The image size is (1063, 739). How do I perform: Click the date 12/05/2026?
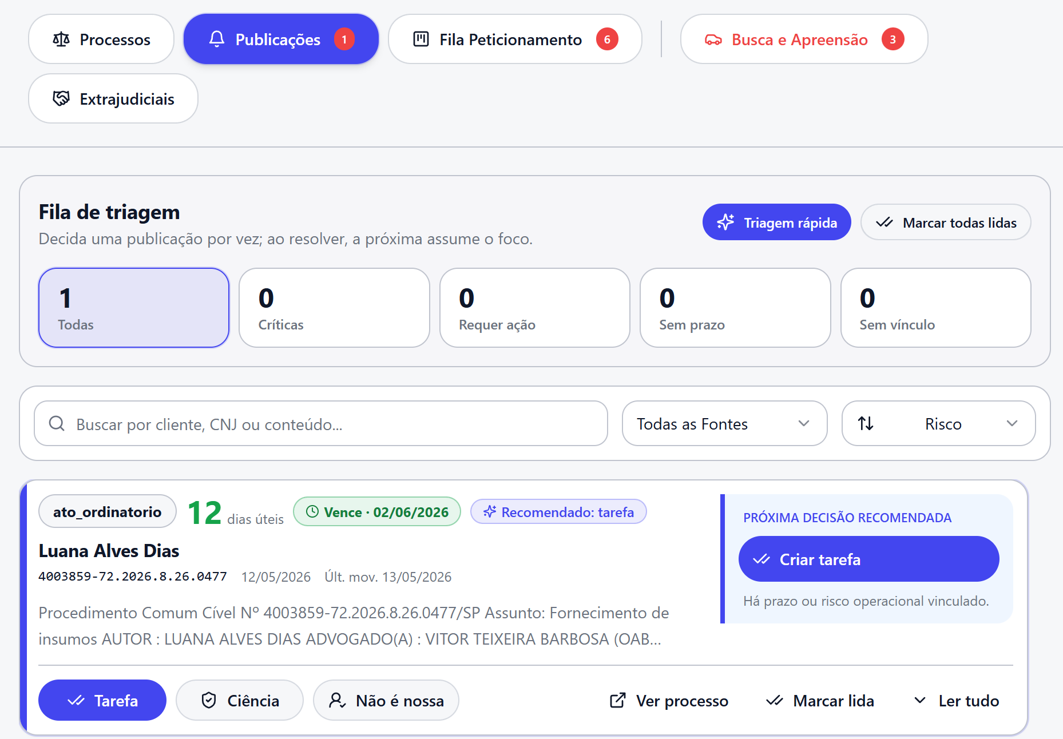coord(276,577)
